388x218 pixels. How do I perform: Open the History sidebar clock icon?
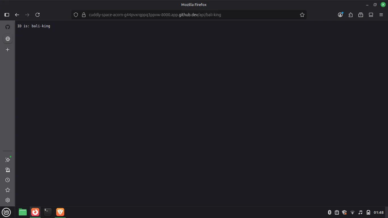pos(8,180)
